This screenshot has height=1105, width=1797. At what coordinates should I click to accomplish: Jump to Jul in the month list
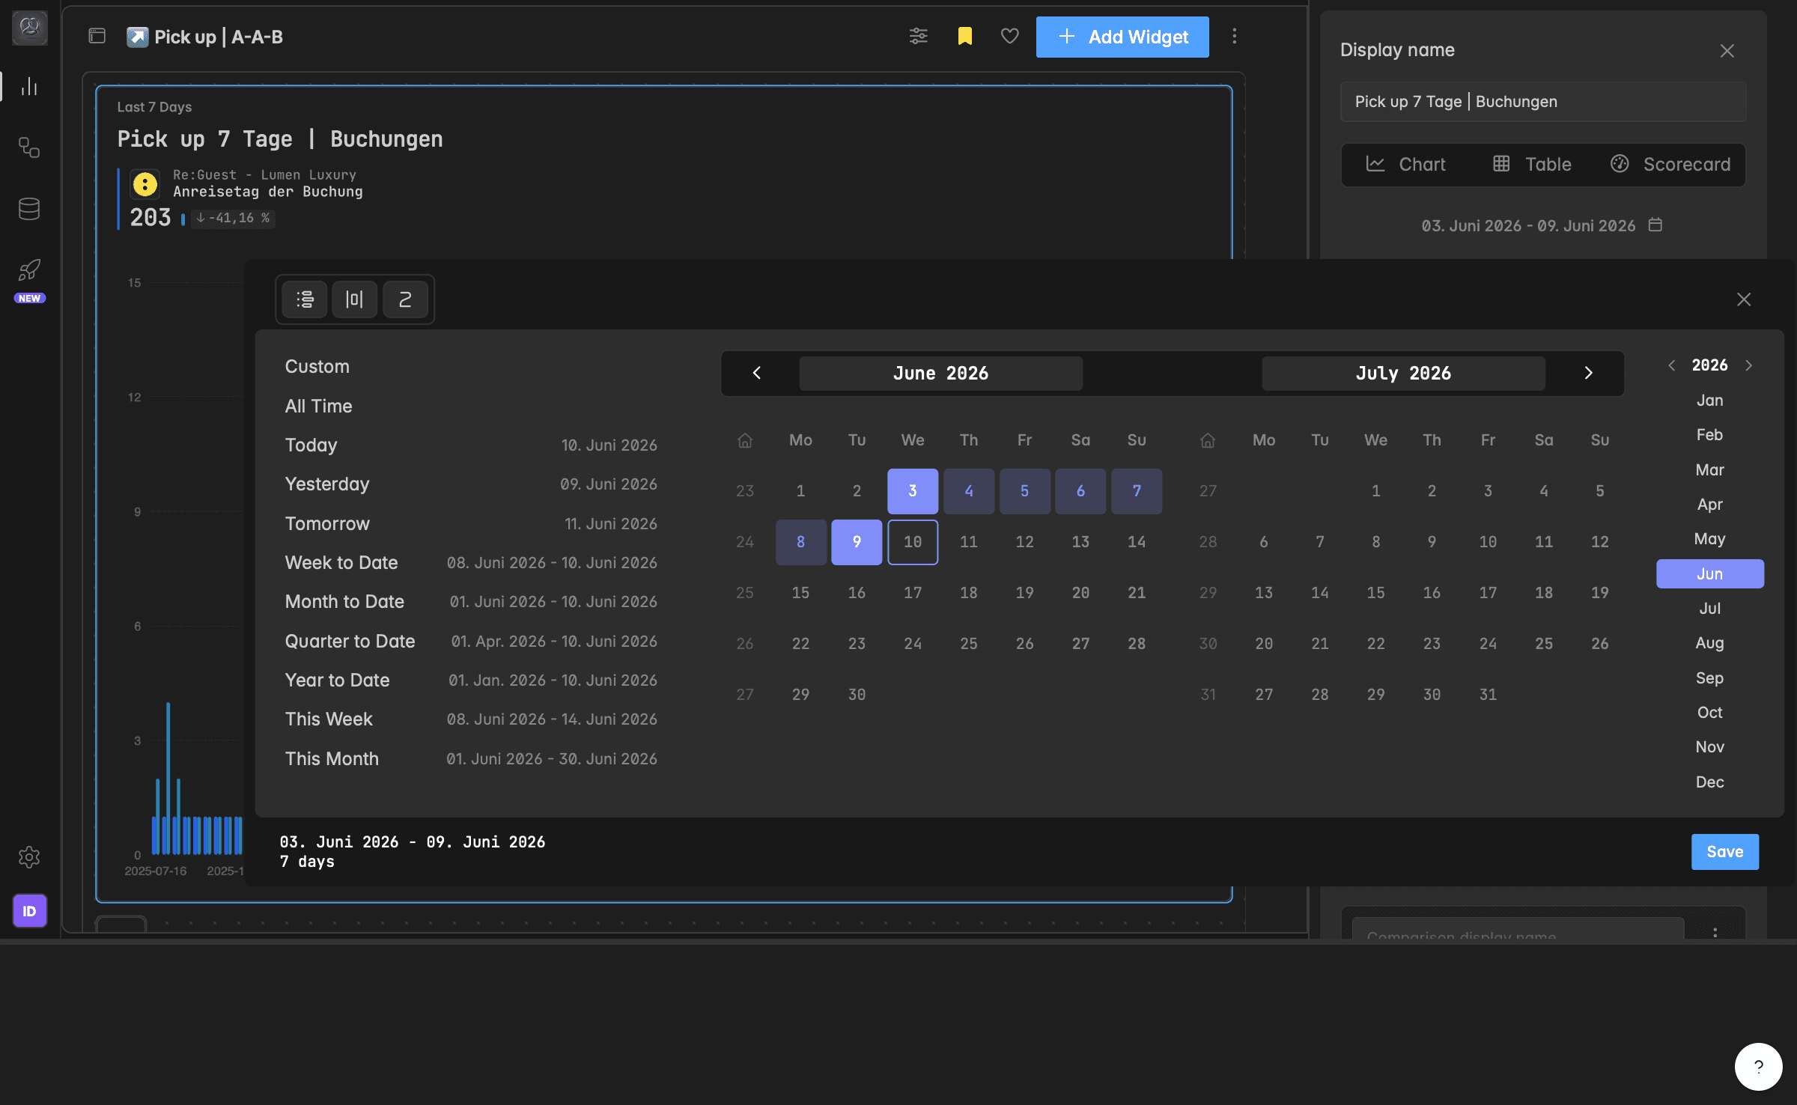point(1709,609)
